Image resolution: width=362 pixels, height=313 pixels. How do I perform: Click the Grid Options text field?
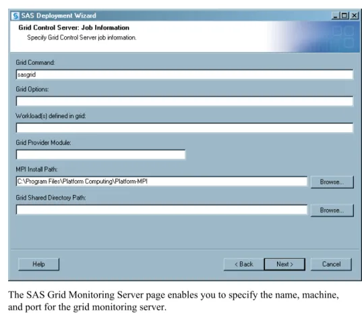[185, 101]
